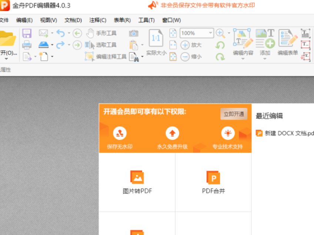Expand the dropdown arrow beside the scan icon
This screenshot has width=314, height=235.
[x=52, y=45]
